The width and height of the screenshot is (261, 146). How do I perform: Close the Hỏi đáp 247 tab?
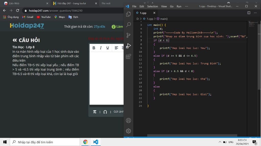point(96,3)
